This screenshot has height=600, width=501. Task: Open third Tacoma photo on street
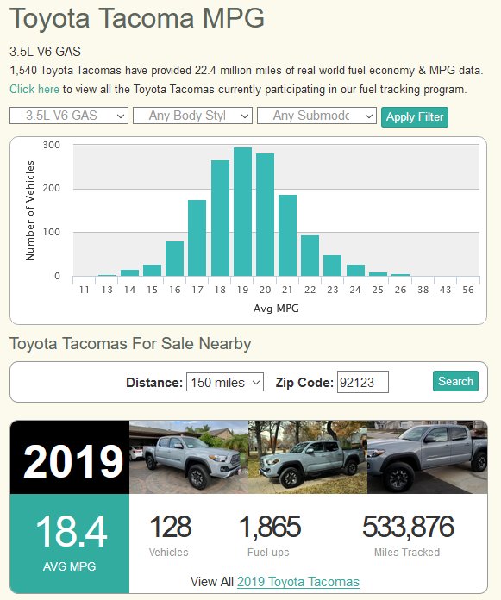point(427,457)
